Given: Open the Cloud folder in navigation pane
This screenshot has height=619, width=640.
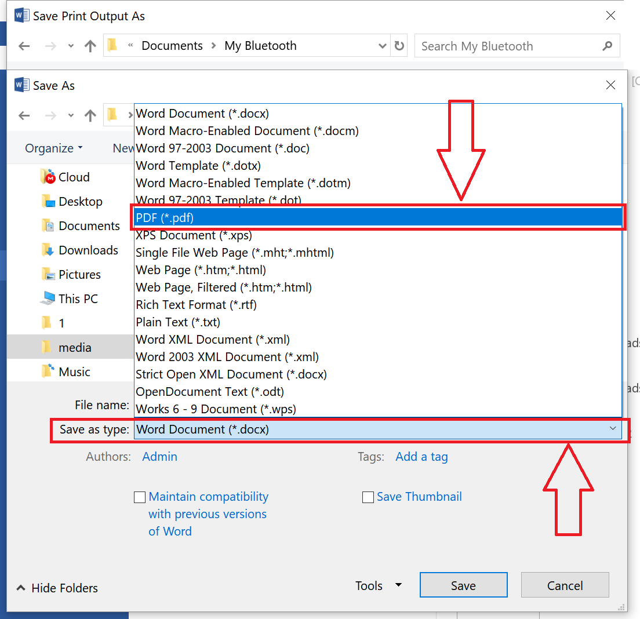Looking at the screenshot, I should [74, 177].
